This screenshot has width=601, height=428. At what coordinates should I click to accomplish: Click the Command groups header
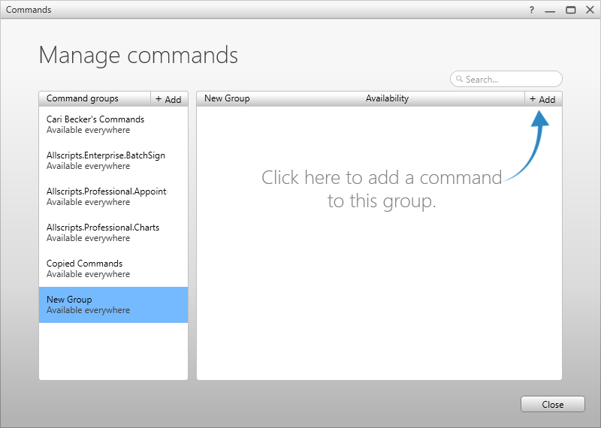(x=83, y=98)
